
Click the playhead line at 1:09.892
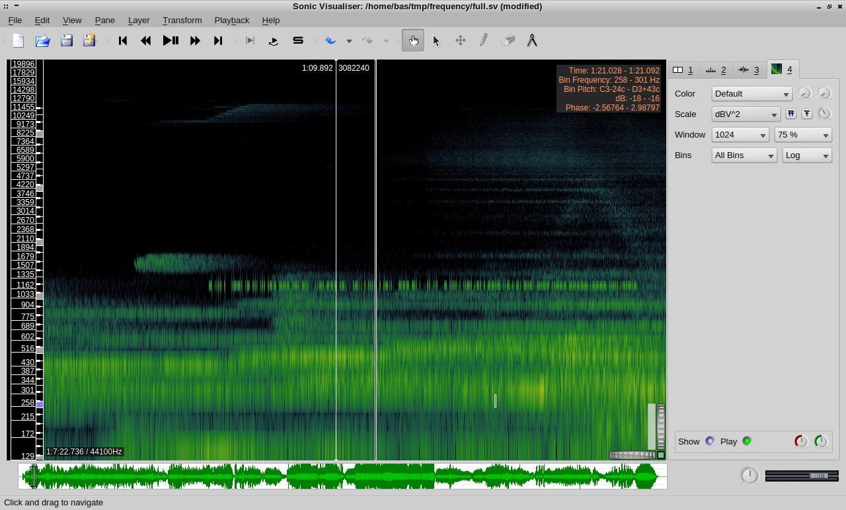click(336, 260)
